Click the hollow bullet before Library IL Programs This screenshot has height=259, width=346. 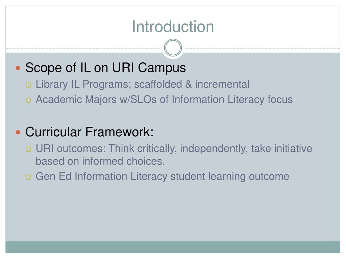tap(28, 85)
